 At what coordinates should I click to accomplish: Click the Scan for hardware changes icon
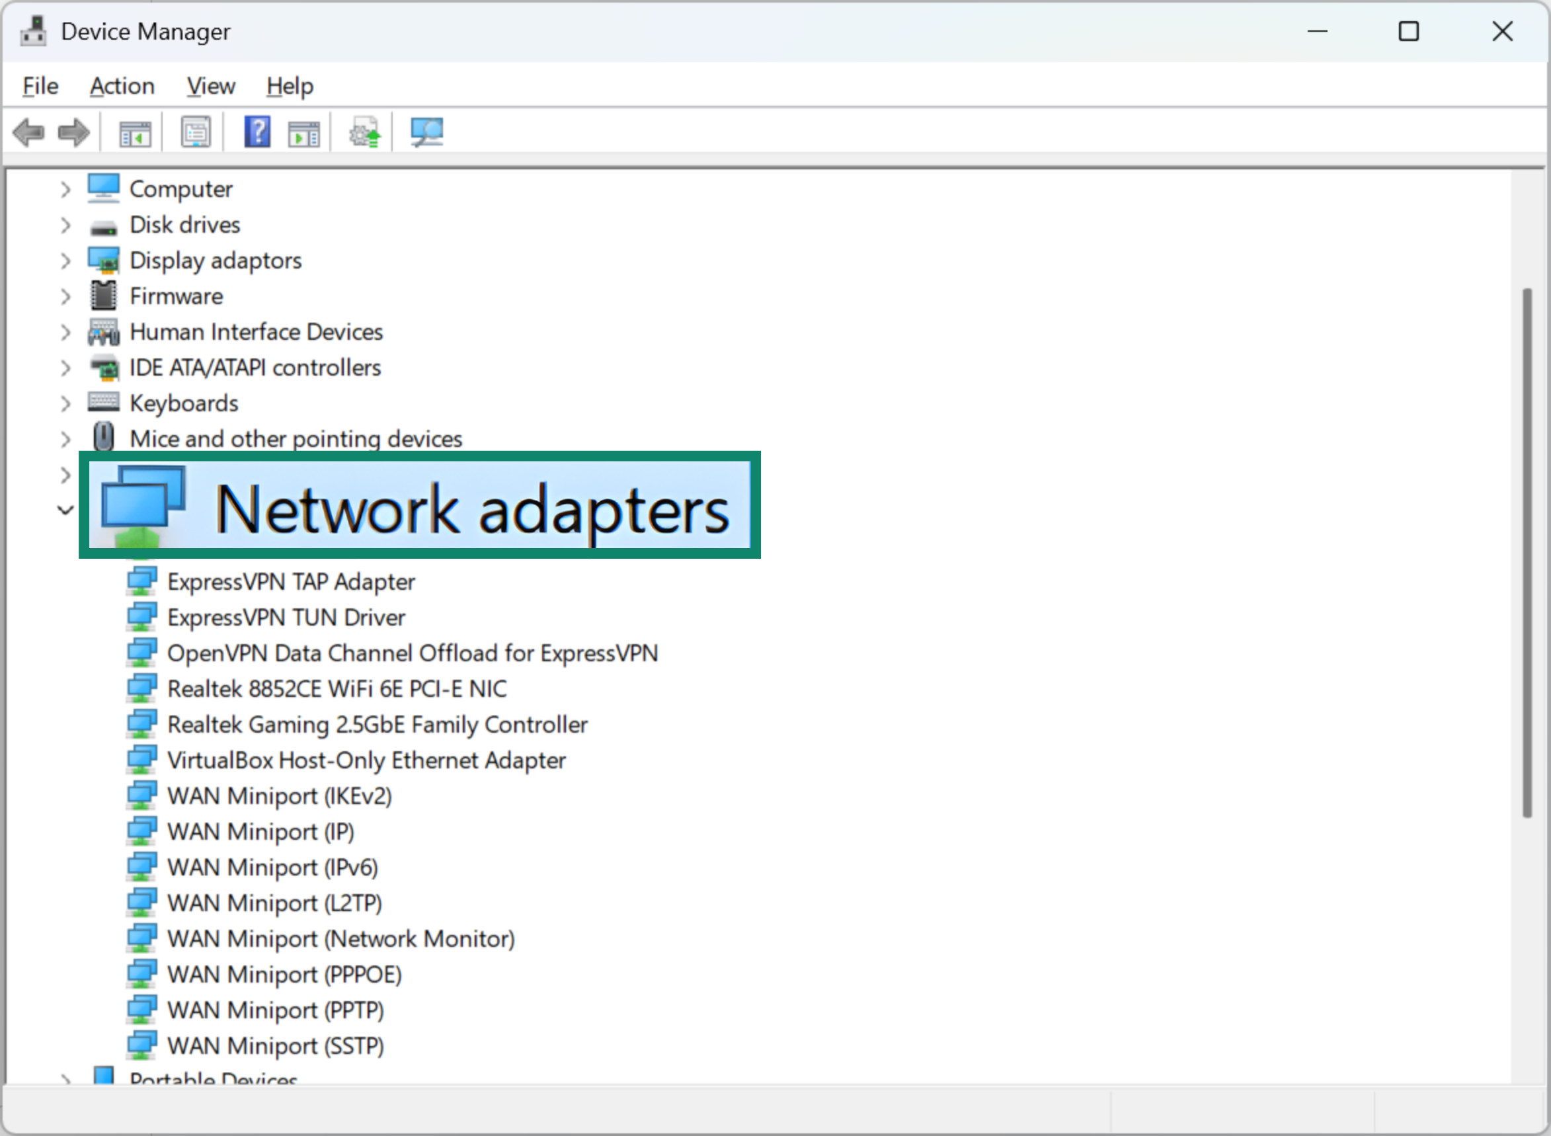(426, 132)
